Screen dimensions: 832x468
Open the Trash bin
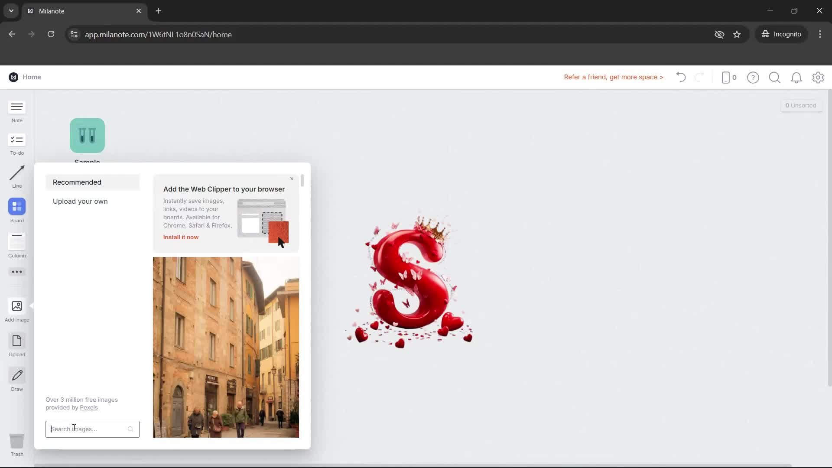[x=17, y=442]
